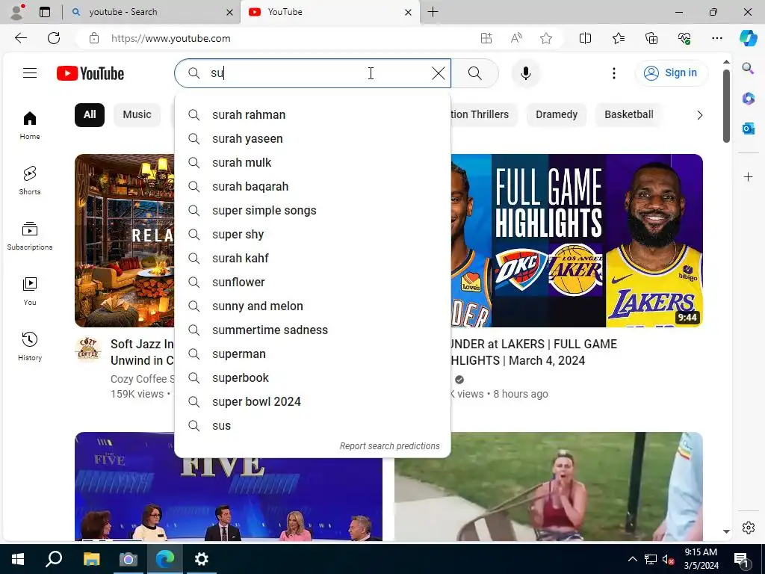Choose suggestion 'surah rahman'
Viewport: 765px width, 574px height.
pyautogui.click(x=312, y=114)
